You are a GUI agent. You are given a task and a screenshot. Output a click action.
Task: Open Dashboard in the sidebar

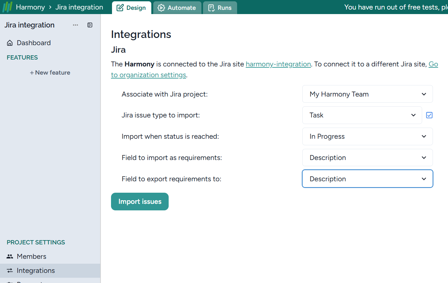(34, 43)
